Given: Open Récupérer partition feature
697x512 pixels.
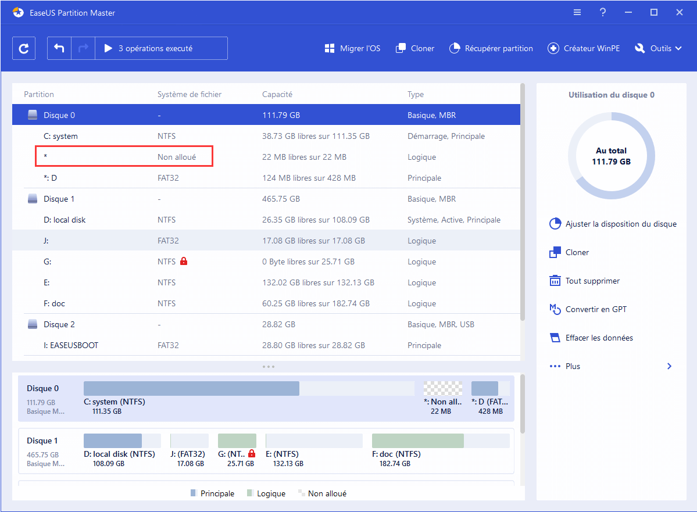Looking at the screenshot, I should click(491, 48).
